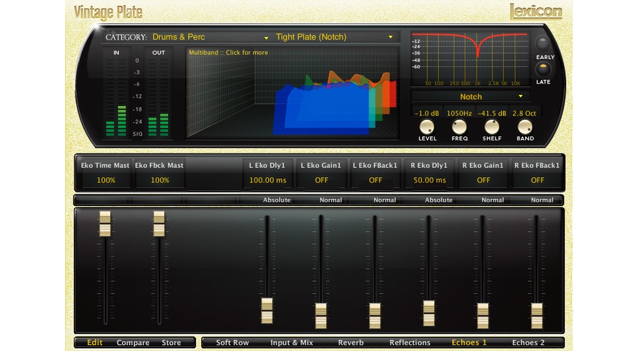Click the R Eko Gain1 fader handle

(482, 315)
